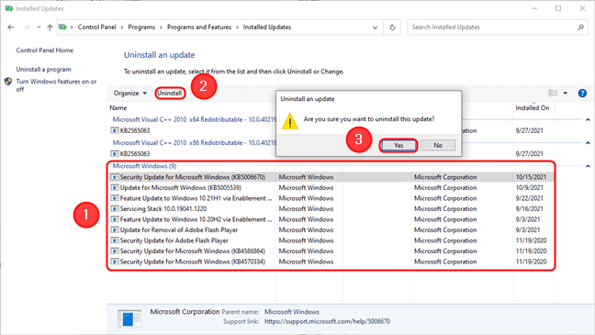Sort by the Installed On column header
Screen dimensions: 595x335
point(532,107)
